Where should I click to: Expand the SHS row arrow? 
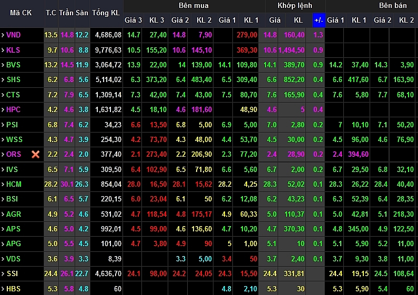click(3, 80)
